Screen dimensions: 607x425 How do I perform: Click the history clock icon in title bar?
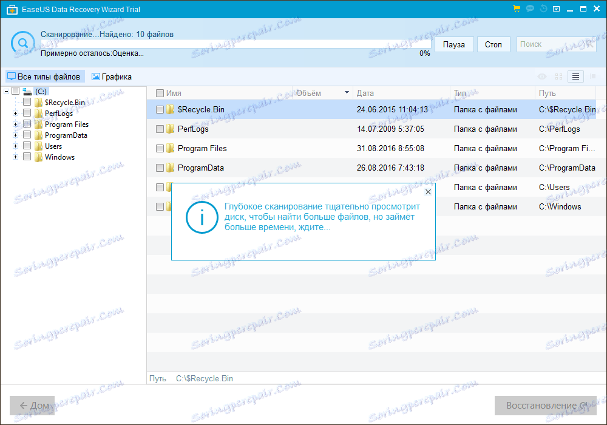click(x=543, y=8)
